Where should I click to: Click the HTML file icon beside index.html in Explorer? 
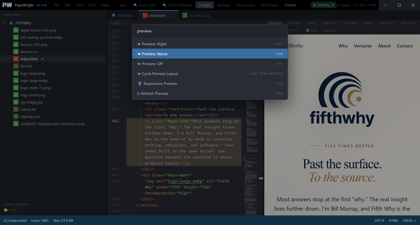[x=16, y=59]
